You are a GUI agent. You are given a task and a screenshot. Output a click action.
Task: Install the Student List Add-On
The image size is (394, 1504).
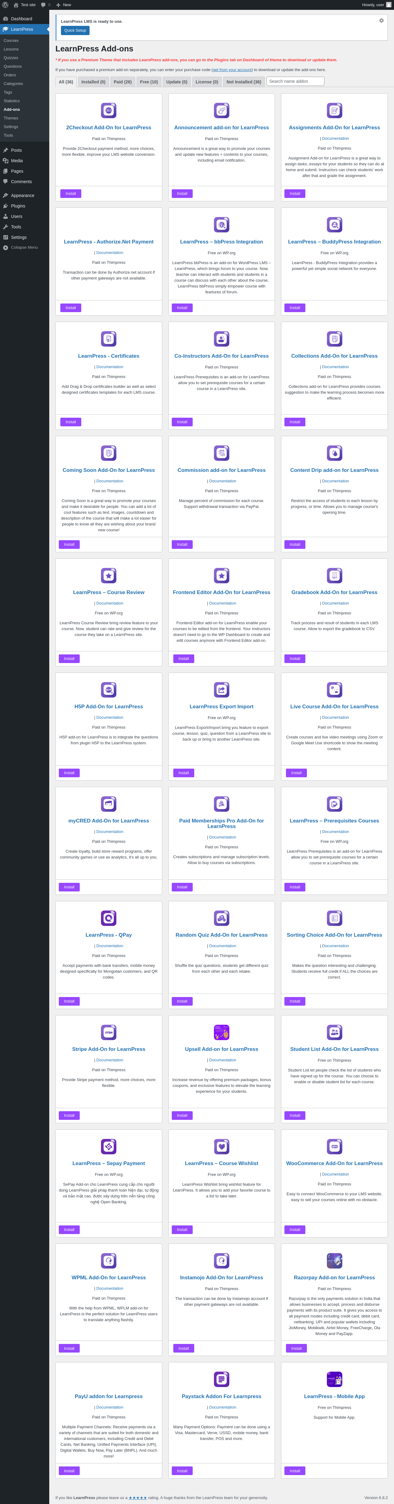click(x=295, y=1115)
